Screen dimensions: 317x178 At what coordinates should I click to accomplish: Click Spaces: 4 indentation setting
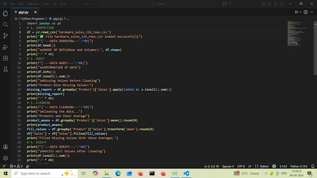[228, 166]
